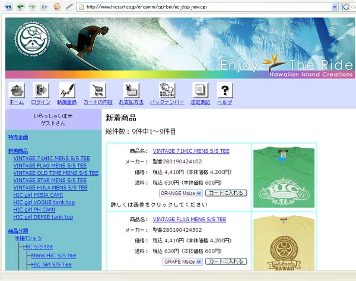Click the legal notice document icon

click(201, 90)
